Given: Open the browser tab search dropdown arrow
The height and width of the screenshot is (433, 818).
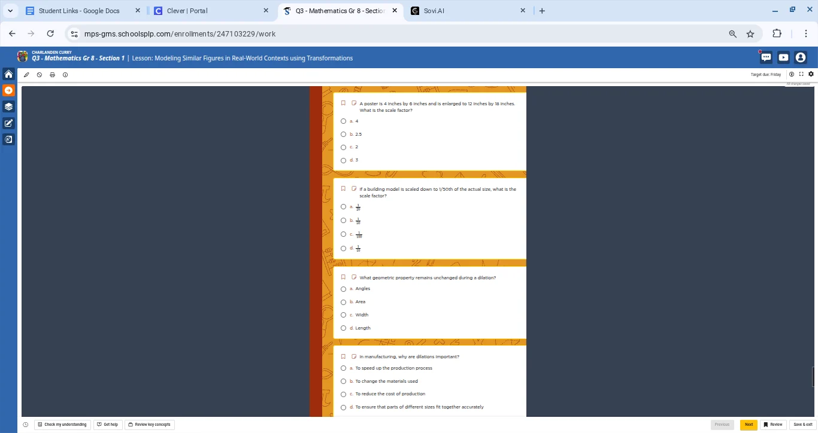Looking at the screenshot, I should click(x=11, y=11).
